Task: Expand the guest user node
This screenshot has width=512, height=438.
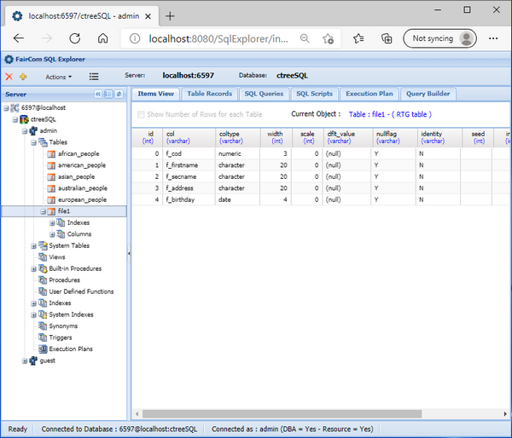Action: [x=25, y=361]
